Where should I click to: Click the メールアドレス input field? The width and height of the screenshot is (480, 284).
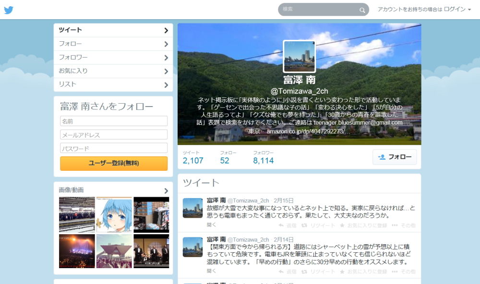tap(114, 135)
